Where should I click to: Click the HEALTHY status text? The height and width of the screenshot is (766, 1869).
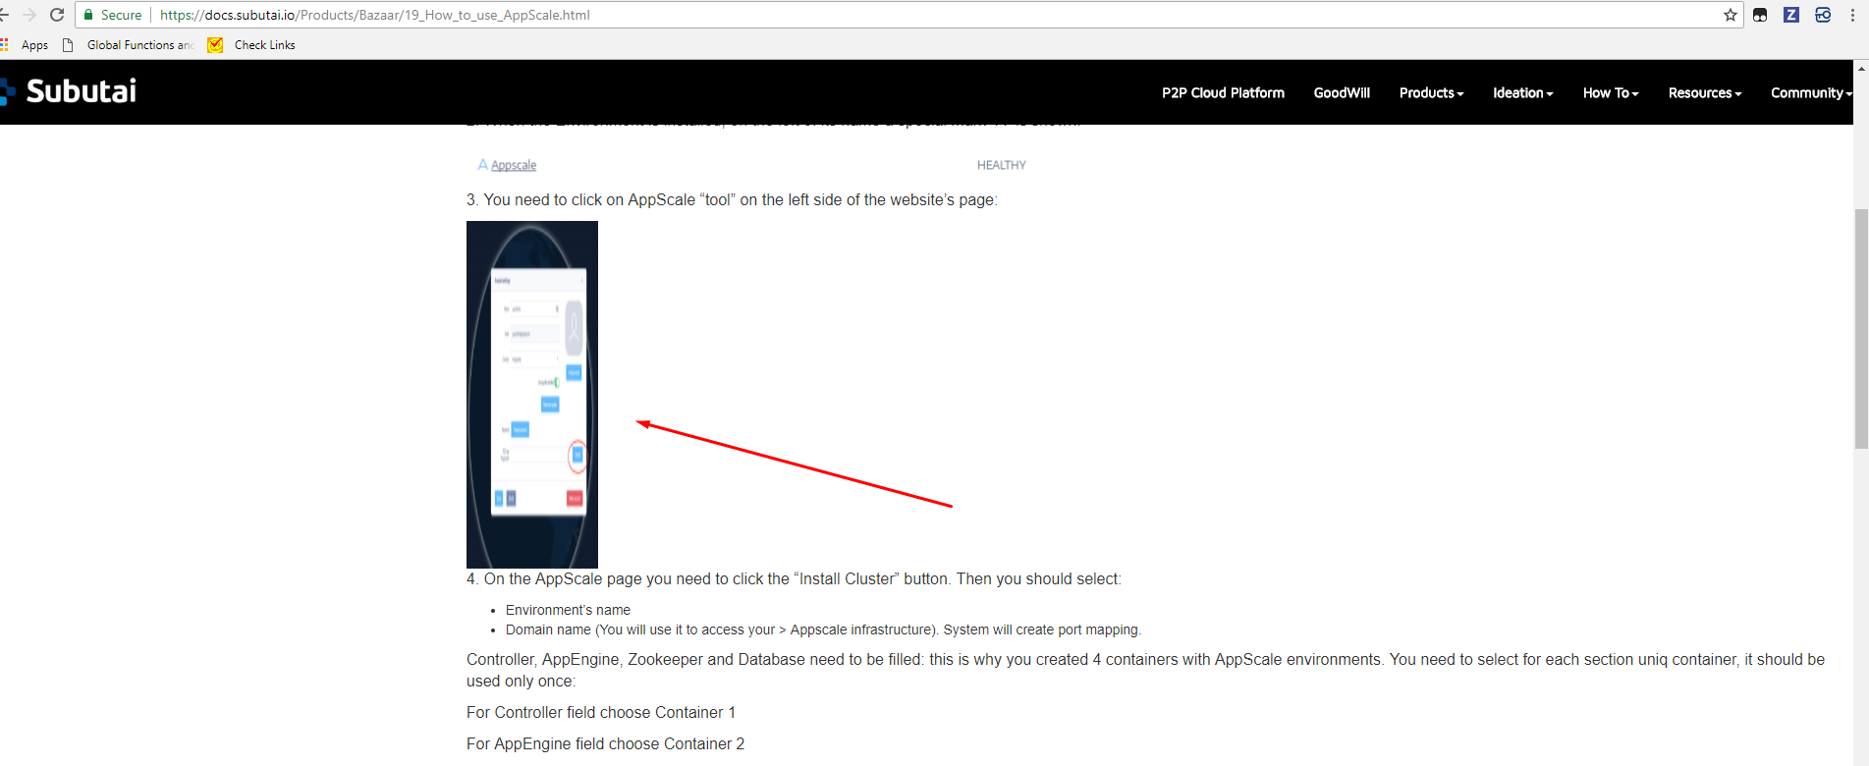coord(1001,165)
